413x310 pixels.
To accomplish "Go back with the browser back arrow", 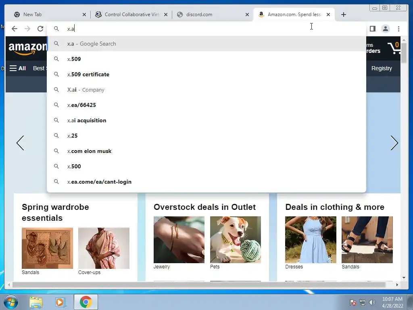I will 15,29.
